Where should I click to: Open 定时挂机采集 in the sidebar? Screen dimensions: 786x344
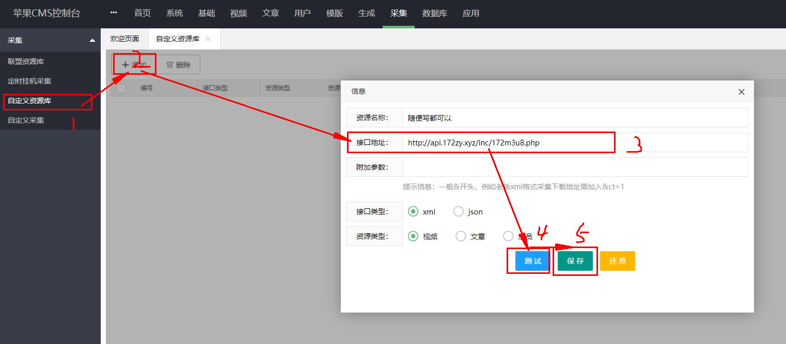[29, 81]
